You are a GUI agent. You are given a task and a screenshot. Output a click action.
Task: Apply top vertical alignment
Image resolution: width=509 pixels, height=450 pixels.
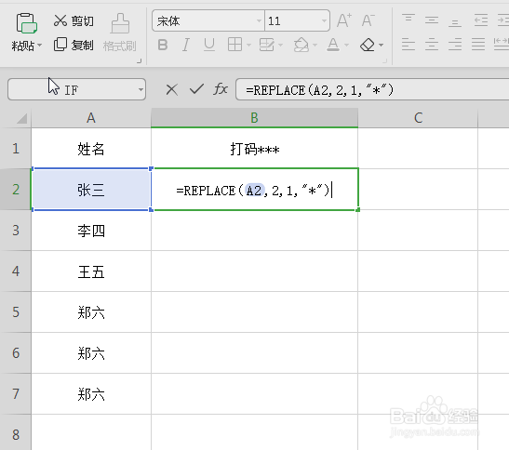tap(409, 20)
